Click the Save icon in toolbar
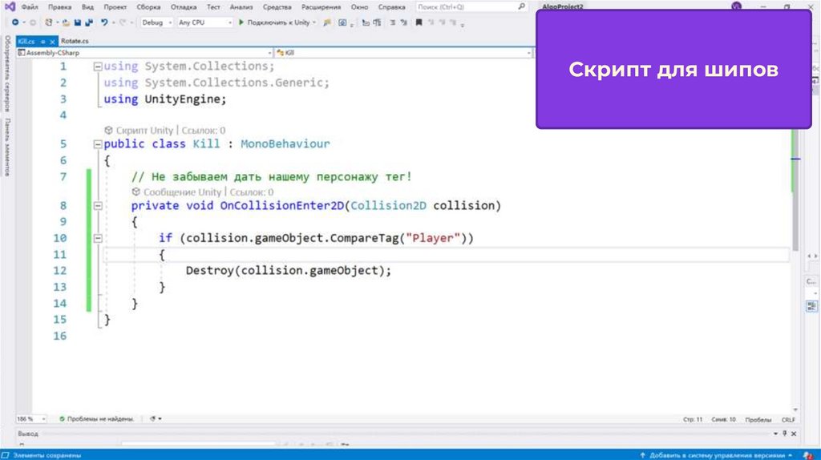821x460 pixels. [76, 22]
